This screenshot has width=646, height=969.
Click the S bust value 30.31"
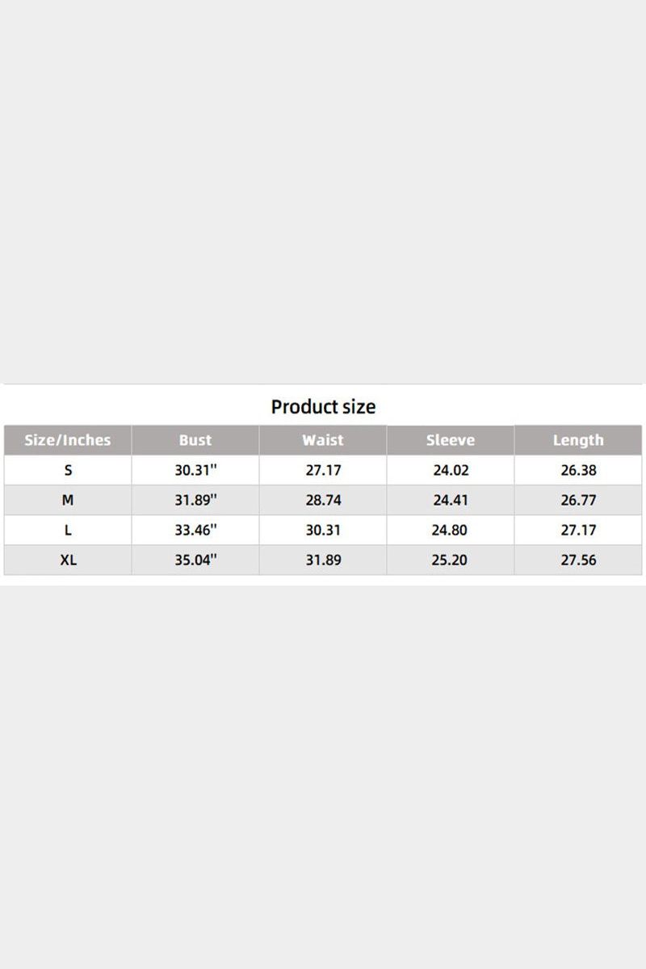(195, 470)
